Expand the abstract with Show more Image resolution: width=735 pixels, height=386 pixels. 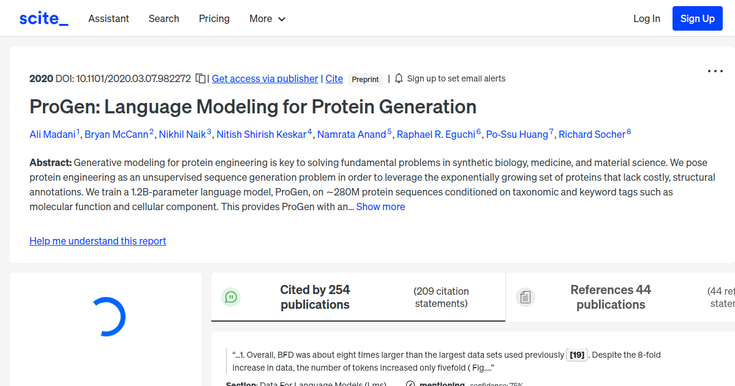(380, 206)
